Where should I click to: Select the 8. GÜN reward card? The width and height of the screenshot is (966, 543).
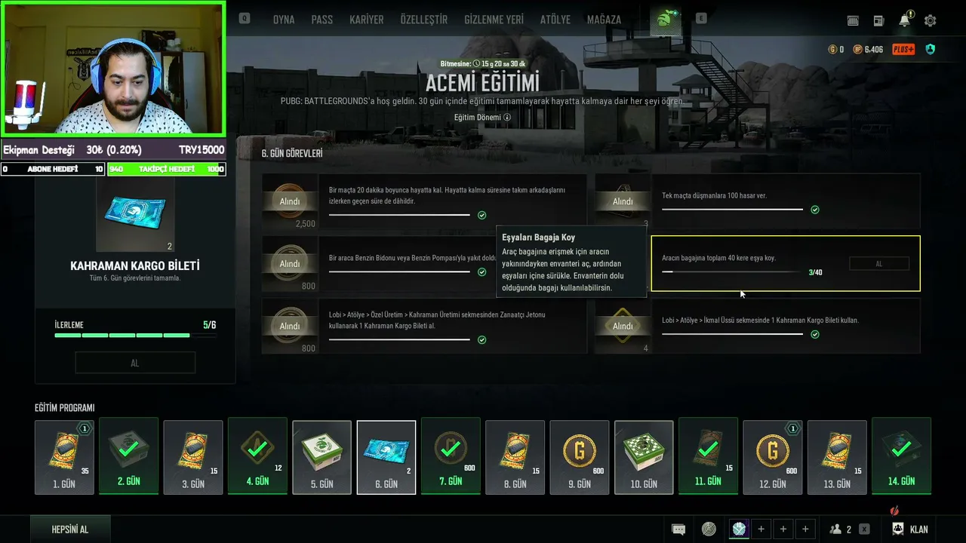pyautogui.click(x=515, y=457)
